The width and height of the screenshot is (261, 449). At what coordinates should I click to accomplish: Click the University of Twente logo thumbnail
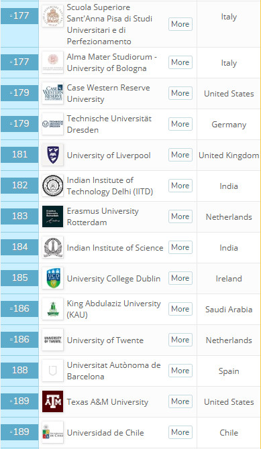click(52, 340)
